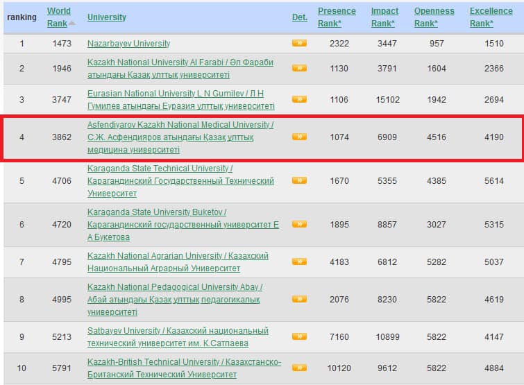Click details icon for Kazakh-British Technical University
This screenshot has height=385, width=524.
[299, 368]
